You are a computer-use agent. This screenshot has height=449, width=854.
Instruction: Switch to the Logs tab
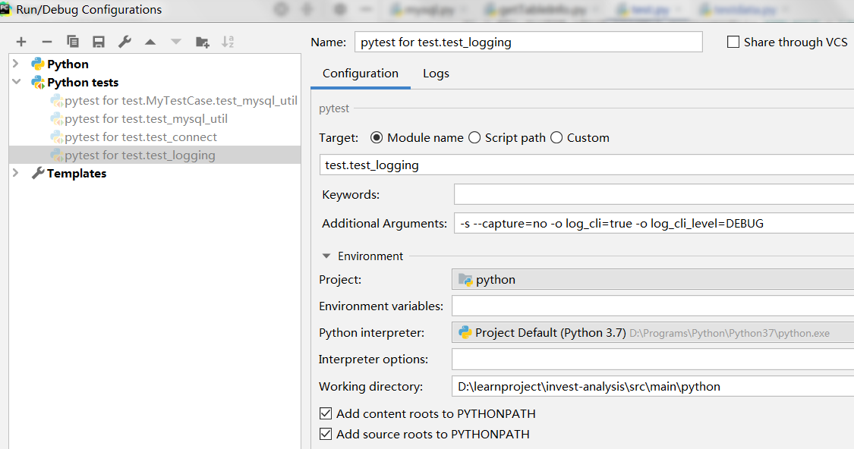pyautogui.click(x=436, y=74)
